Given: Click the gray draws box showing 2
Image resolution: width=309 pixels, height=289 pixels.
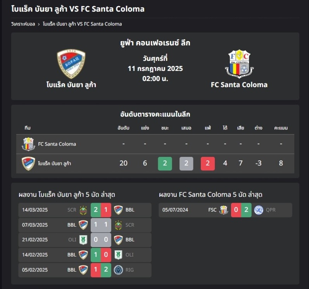Looking at the screenshot, I should tap(186, 163).
